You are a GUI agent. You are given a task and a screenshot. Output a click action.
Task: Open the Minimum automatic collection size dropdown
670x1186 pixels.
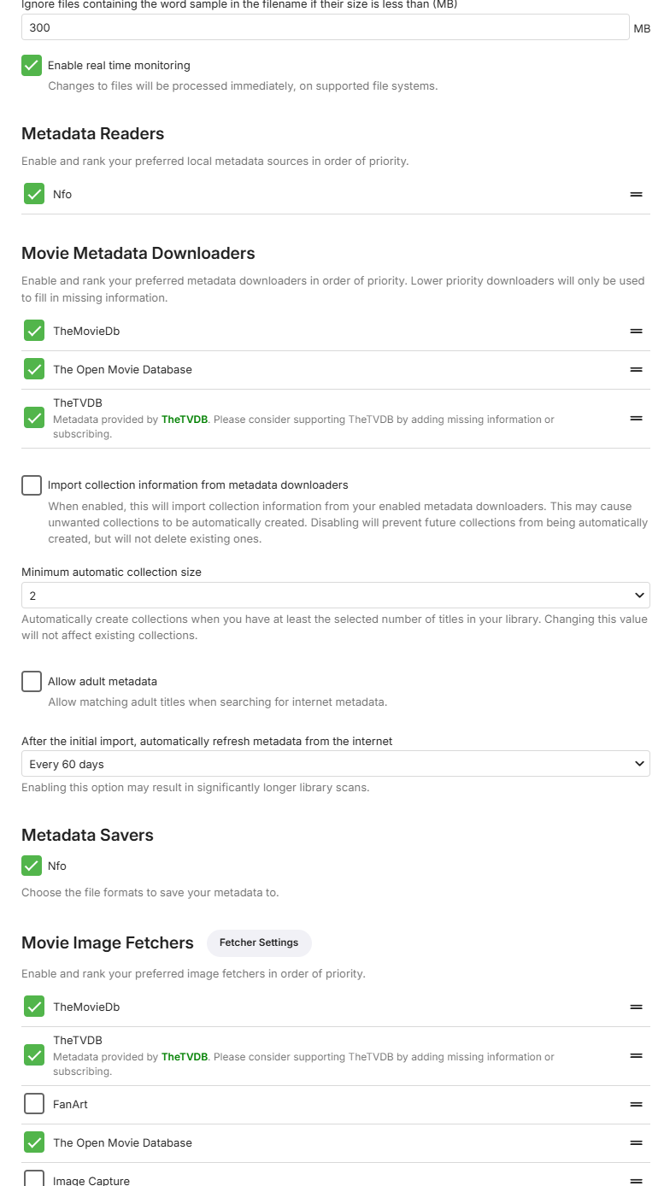pos(335,595)
